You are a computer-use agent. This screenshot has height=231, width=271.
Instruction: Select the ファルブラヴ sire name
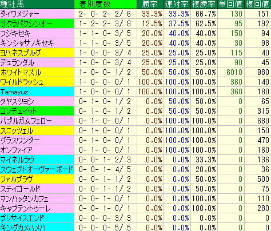(x=17, y=179)
